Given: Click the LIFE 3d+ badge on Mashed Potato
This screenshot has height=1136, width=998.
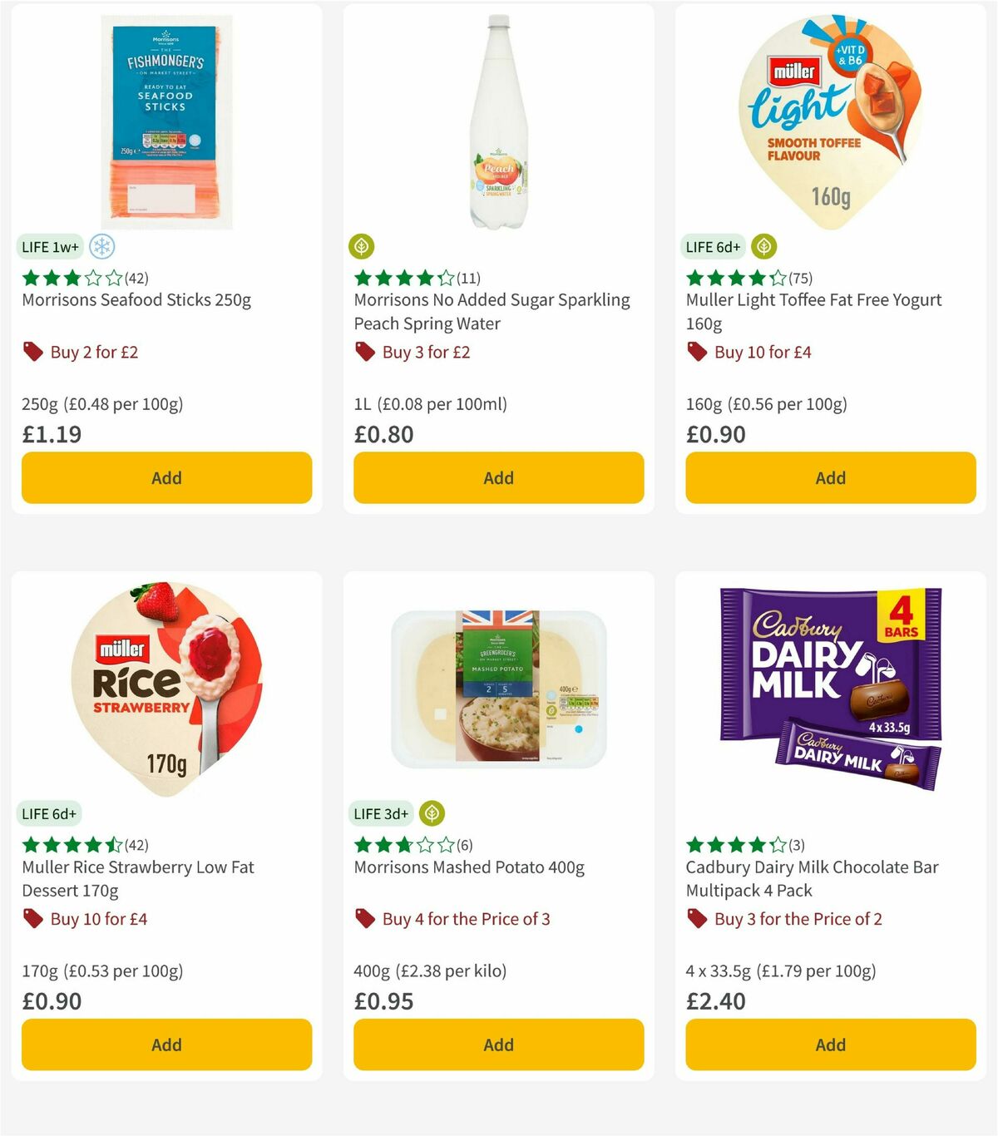Looking at the screenshot, I should click(381, 813).
